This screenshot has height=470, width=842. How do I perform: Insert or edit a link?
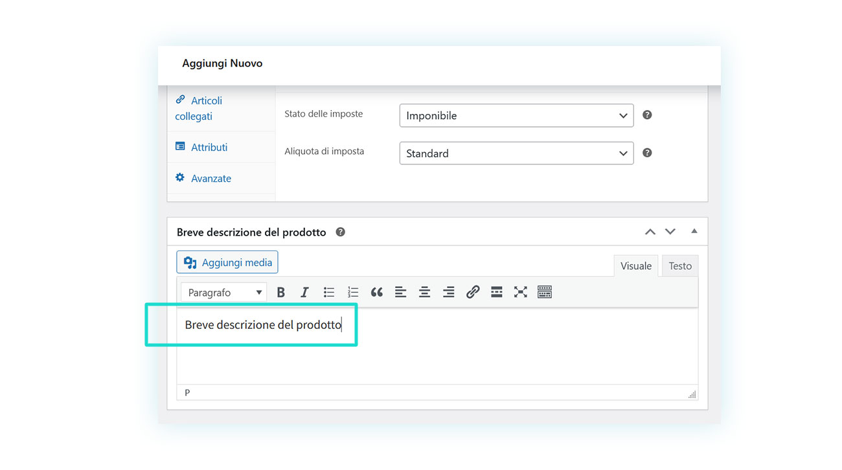(x=473, y=293)
